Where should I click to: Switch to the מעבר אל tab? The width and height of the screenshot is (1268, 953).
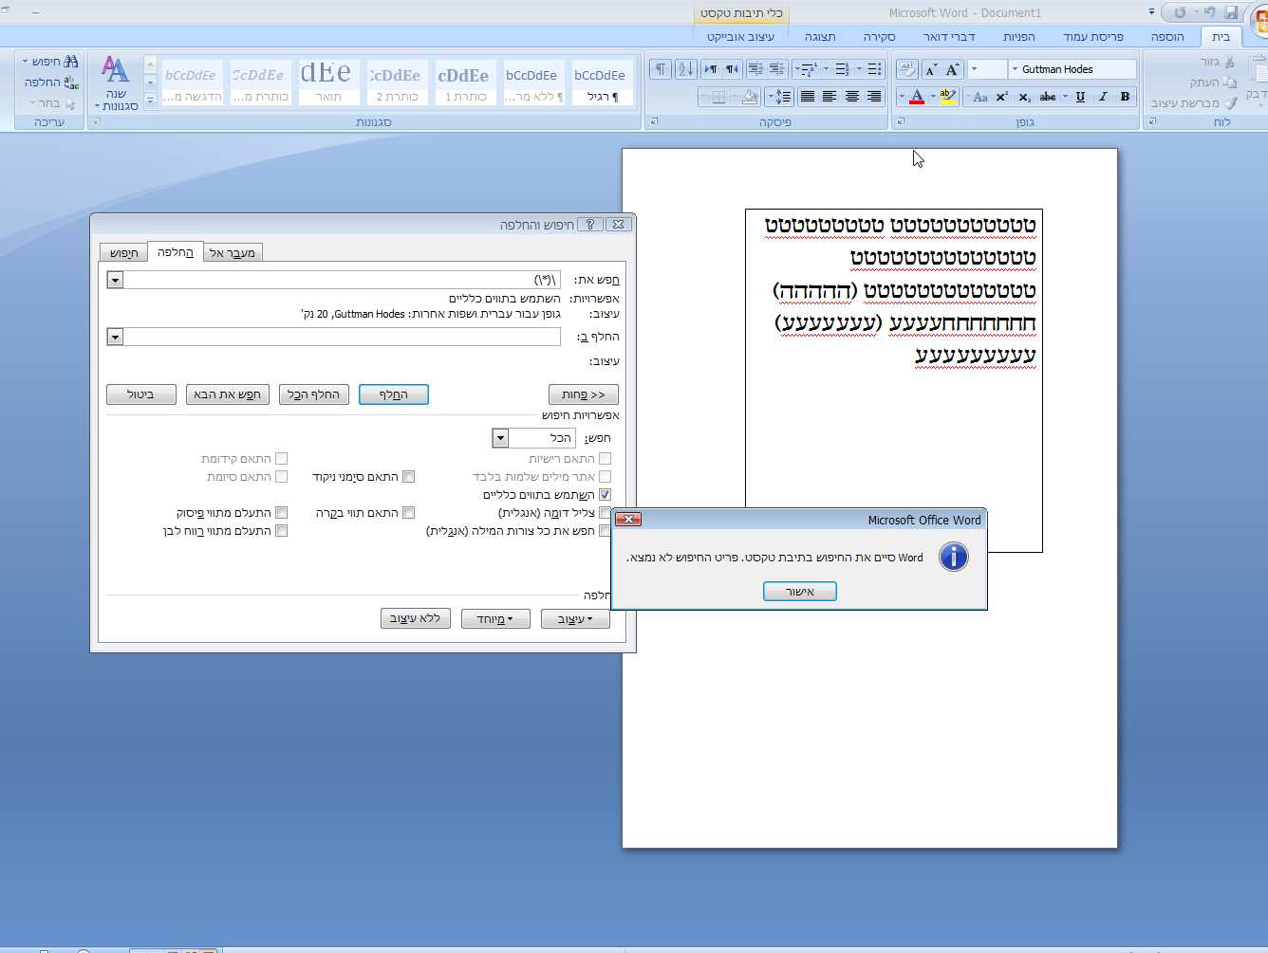(x=232, y=253)
